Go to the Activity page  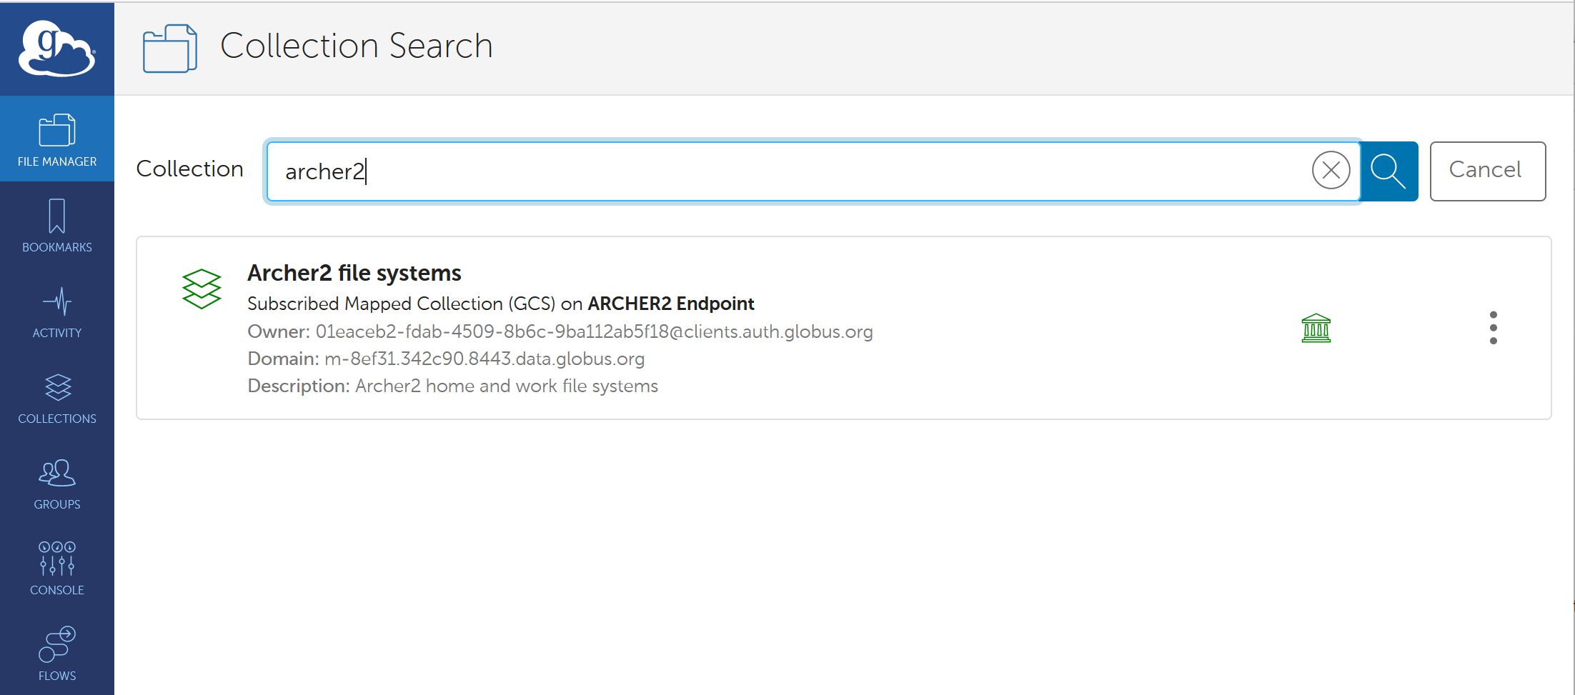click(57, 311)
